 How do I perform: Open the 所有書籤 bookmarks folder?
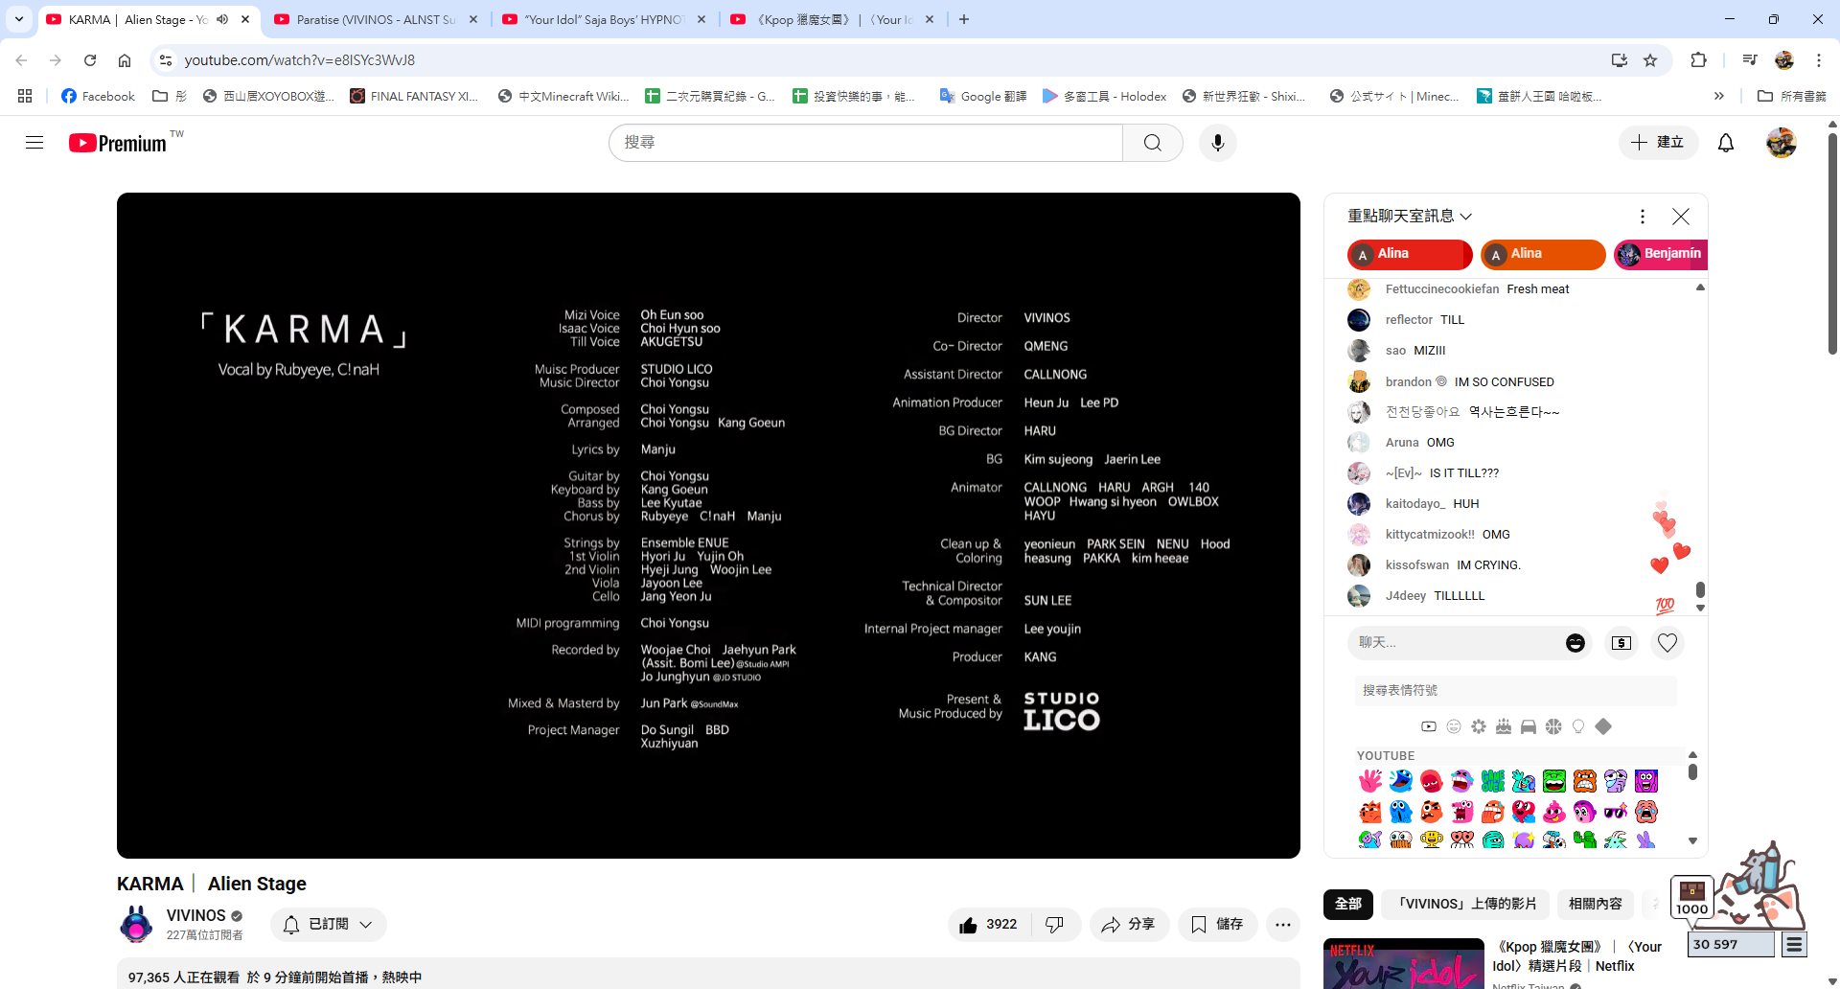[x=1792, y=96]
